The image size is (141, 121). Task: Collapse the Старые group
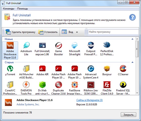coord(132,62)
